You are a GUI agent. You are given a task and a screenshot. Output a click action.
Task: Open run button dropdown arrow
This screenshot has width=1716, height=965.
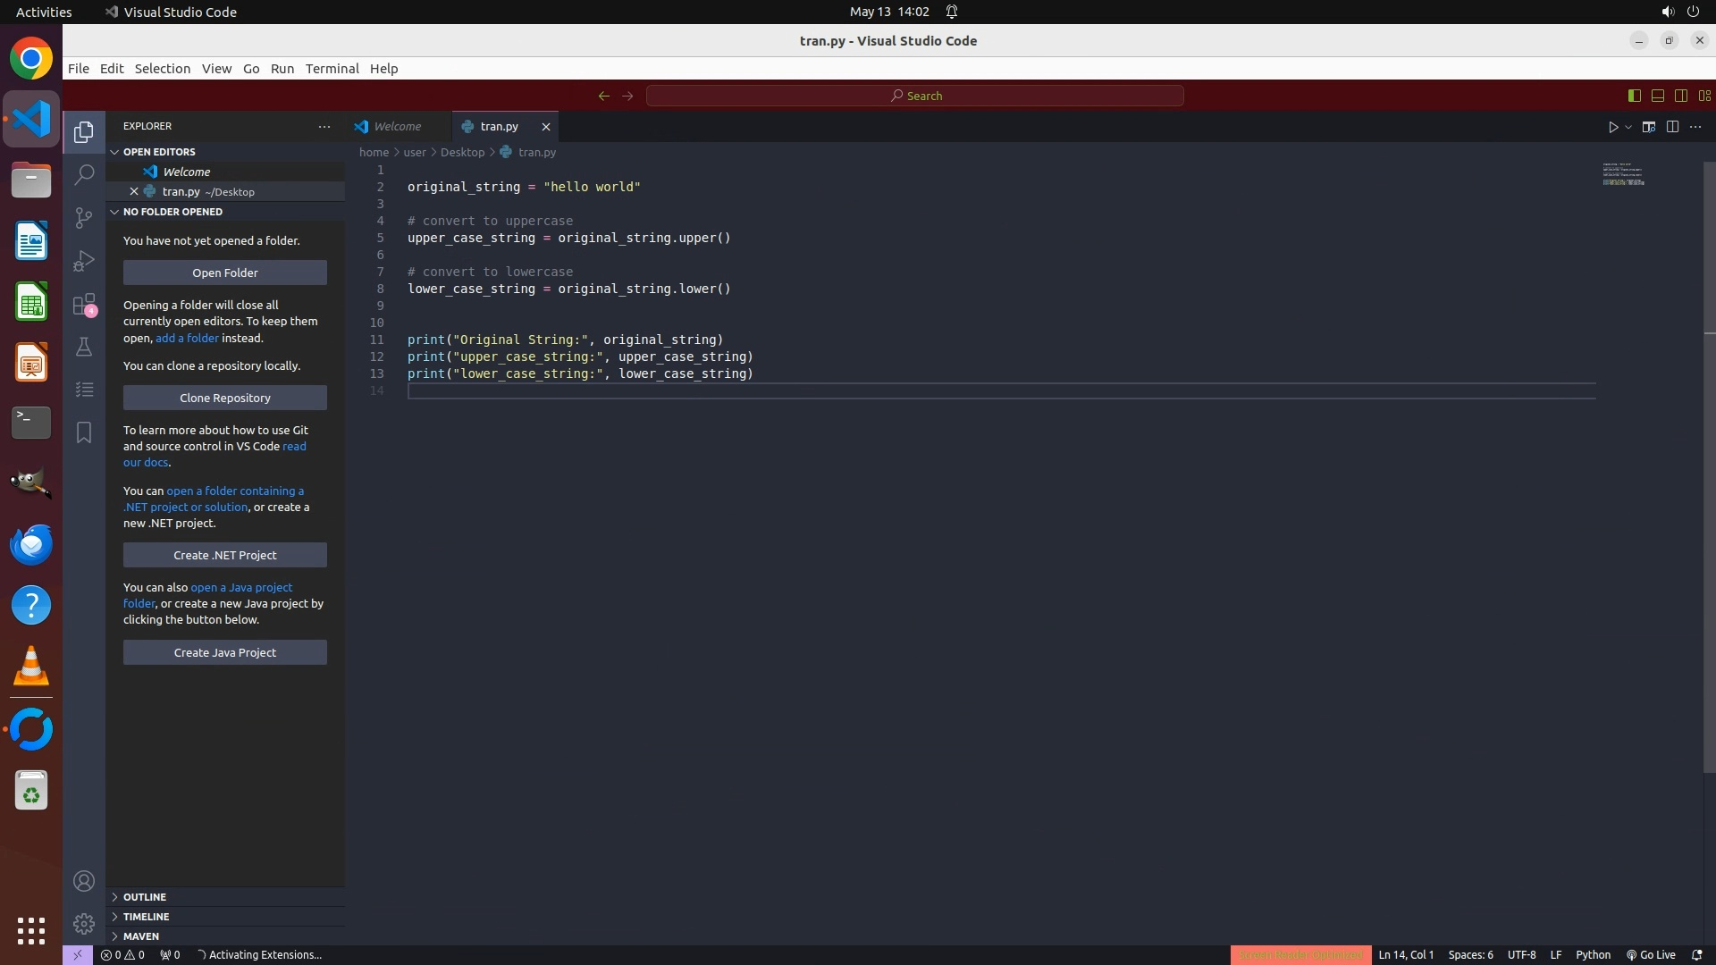pos(1628,127)
